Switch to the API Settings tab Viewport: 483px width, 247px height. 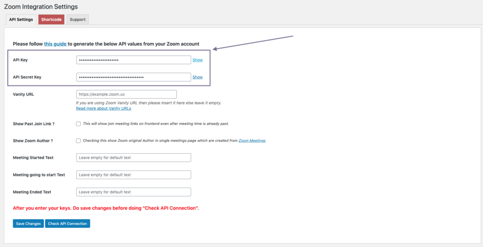coord(21,19)
